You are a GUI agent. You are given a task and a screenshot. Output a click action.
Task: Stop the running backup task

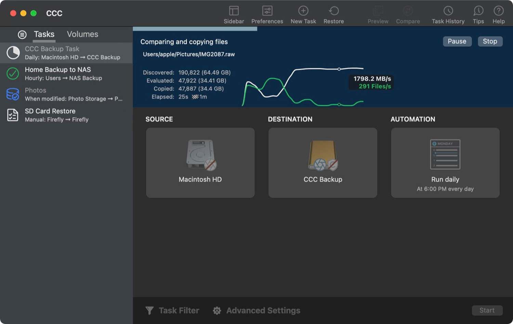point(490,41)
